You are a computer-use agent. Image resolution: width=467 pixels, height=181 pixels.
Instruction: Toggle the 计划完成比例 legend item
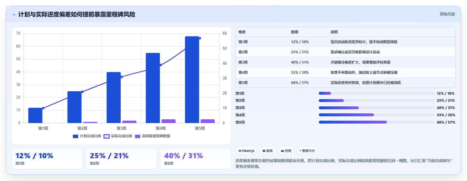click(87, 136)
